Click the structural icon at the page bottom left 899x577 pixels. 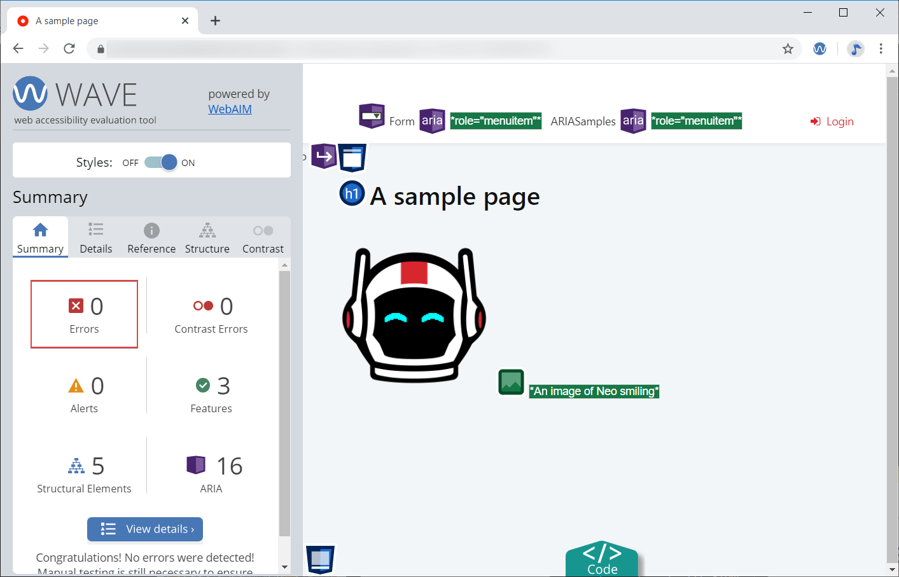(320, 559)
